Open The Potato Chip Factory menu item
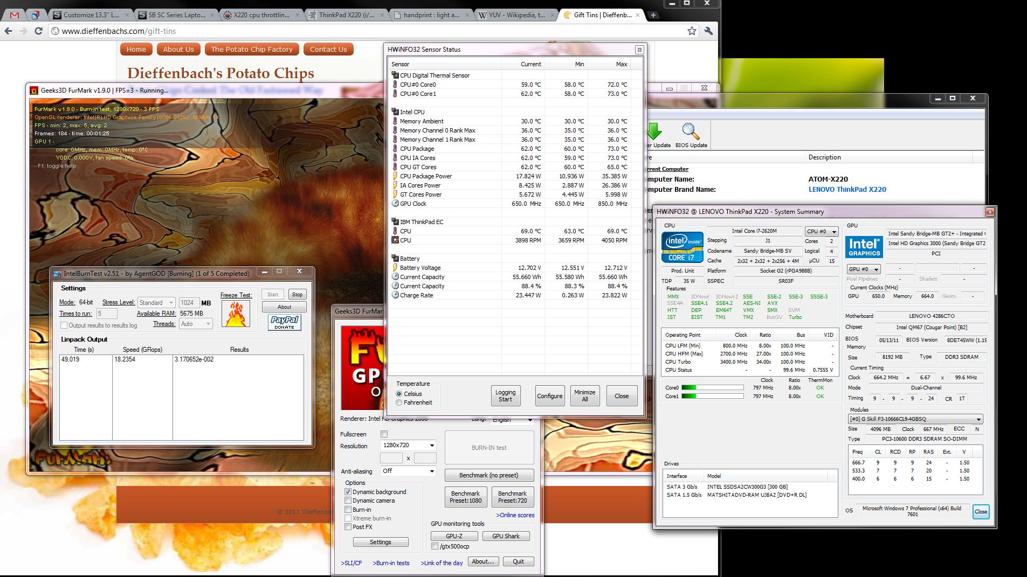Image resolution: width=1027 pixels, height=577 pixels. point(252,49)
